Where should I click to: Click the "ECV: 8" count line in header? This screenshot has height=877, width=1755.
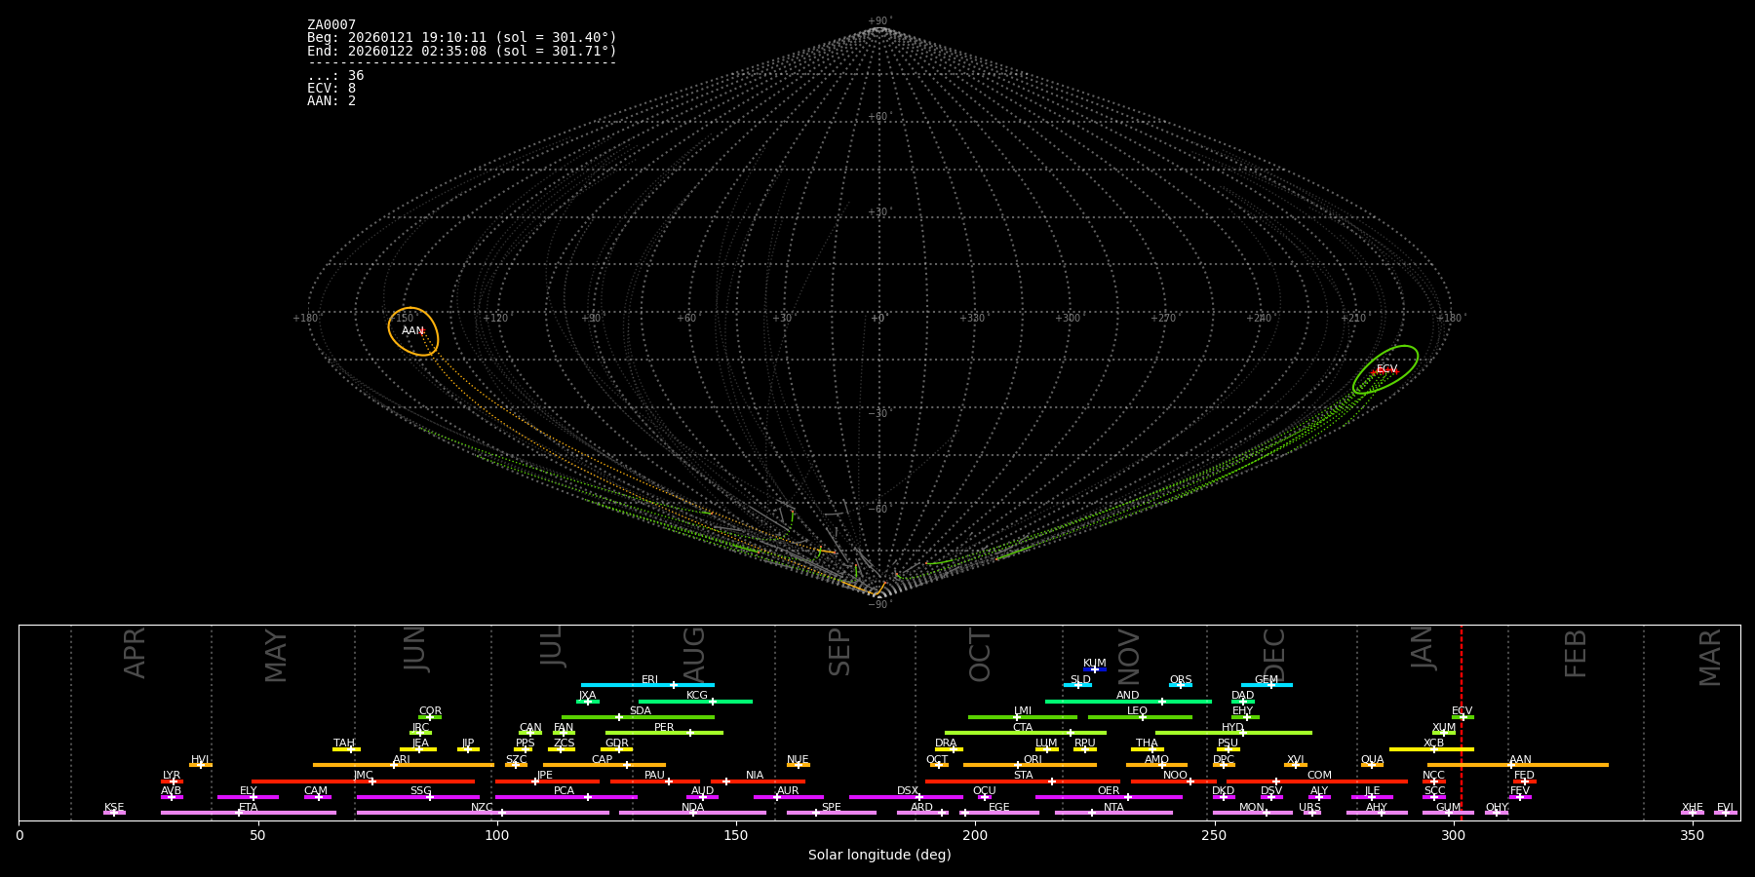[331, 89]
